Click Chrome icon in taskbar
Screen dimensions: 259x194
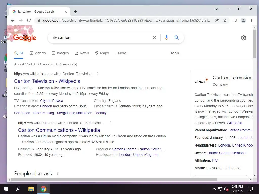43,189
